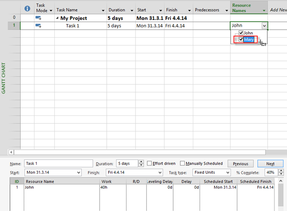Enable the Manually Scheduled checkbox
The width and height of the screenshot is (287, 211).
coord(183,163)
